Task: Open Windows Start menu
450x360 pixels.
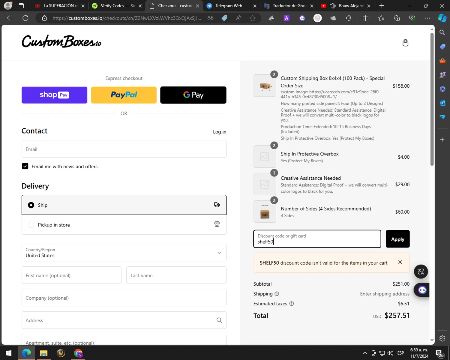Action: point(8,353)
